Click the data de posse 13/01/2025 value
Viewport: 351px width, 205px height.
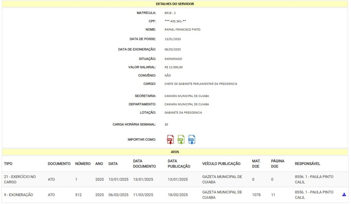pyautogui.click(x=173, y=39)
